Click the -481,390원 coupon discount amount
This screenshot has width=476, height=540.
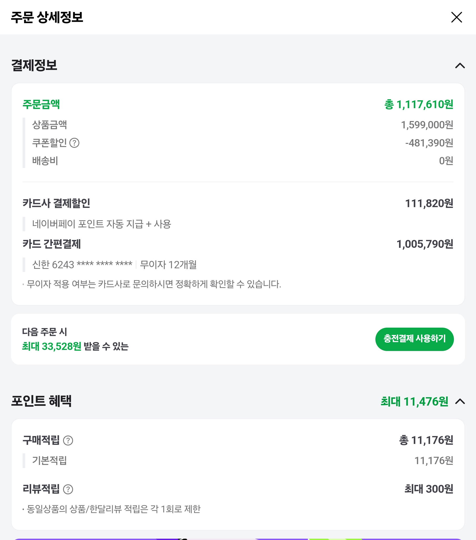pyautogui.click(x=429, y=143)
